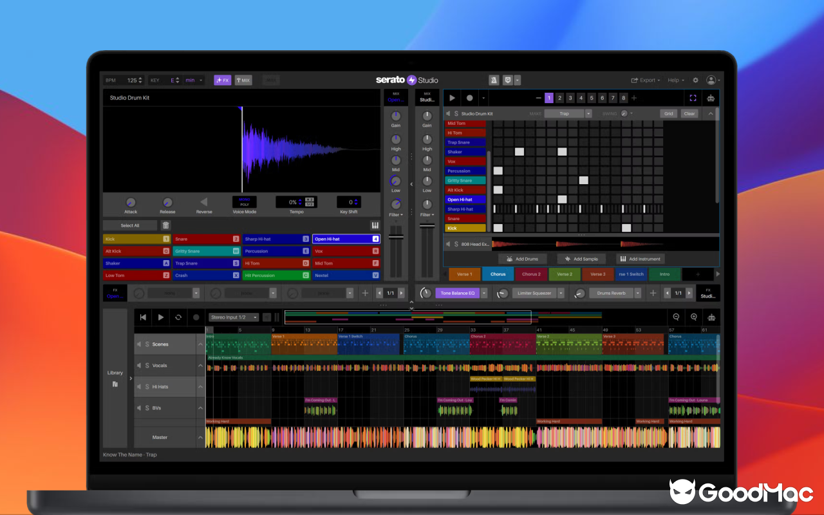Click the fullscreen sequencer view icon

pyautogui.click(x=693, y=97)
